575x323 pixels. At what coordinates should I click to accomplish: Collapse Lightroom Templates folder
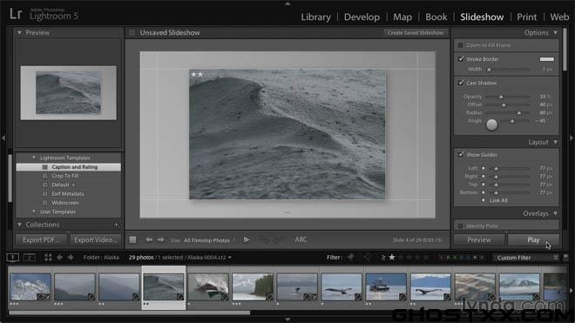click(34, 158)
